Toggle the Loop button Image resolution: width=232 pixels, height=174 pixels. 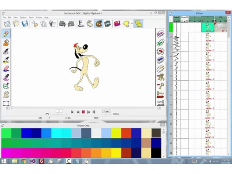coord(106,111)
